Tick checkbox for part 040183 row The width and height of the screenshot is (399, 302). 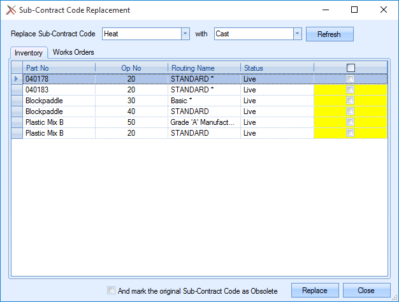pyautogui.click(x=351, y=90)
